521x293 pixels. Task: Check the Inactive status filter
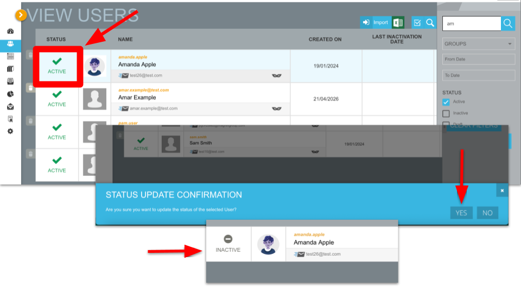(446, 113)
